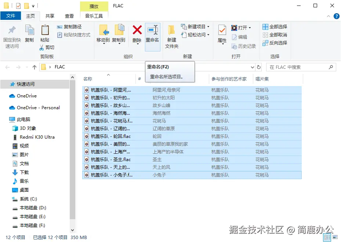Open the recent locations dropdown arrow

(27, 67)
